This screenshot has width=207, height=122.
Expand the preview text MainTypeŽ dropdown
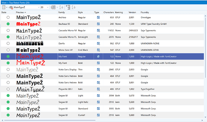coord(39,7)
